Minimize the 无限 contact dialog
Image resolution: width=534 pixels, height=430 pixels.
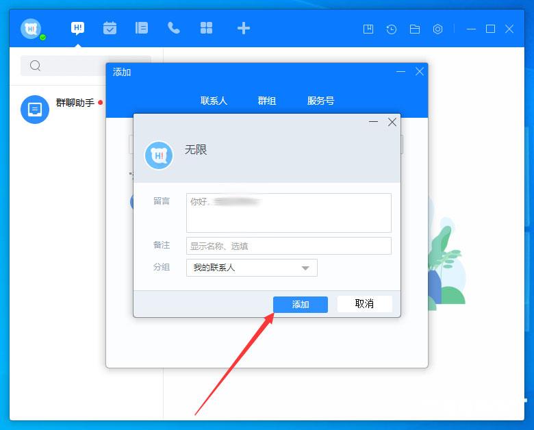coord(374,122)
